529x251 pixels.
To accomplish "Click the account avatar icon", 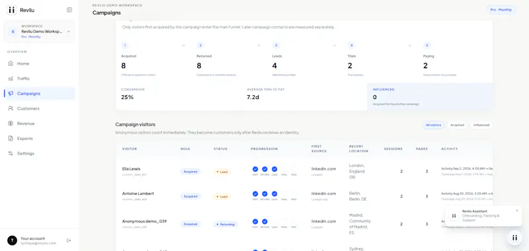I will [x=12, y=240].
